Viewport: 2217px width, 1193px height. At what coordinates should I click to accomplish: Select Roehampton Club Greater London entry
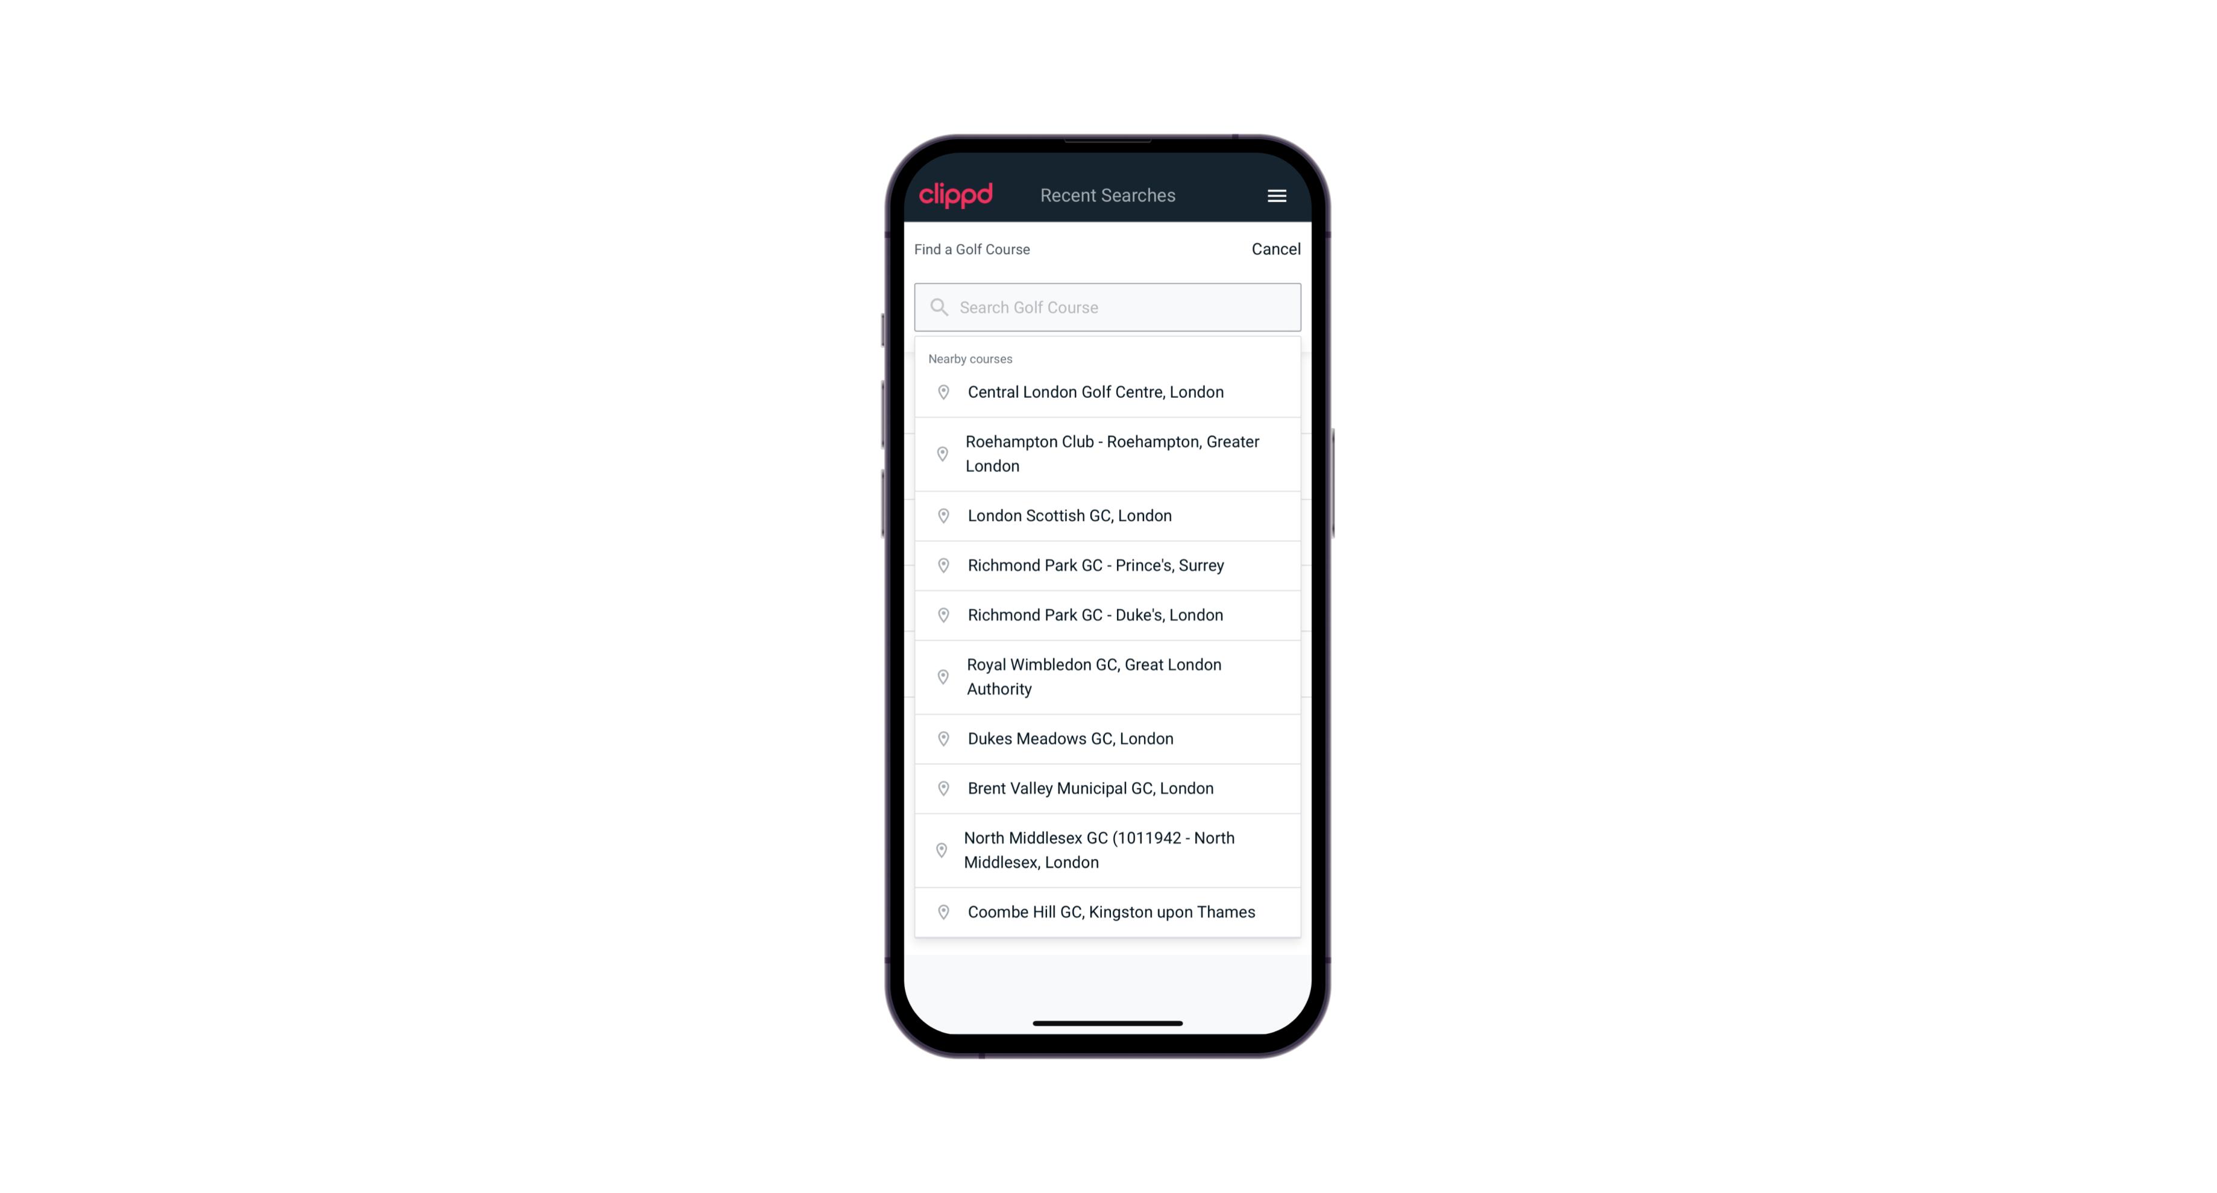point(1108,454)
